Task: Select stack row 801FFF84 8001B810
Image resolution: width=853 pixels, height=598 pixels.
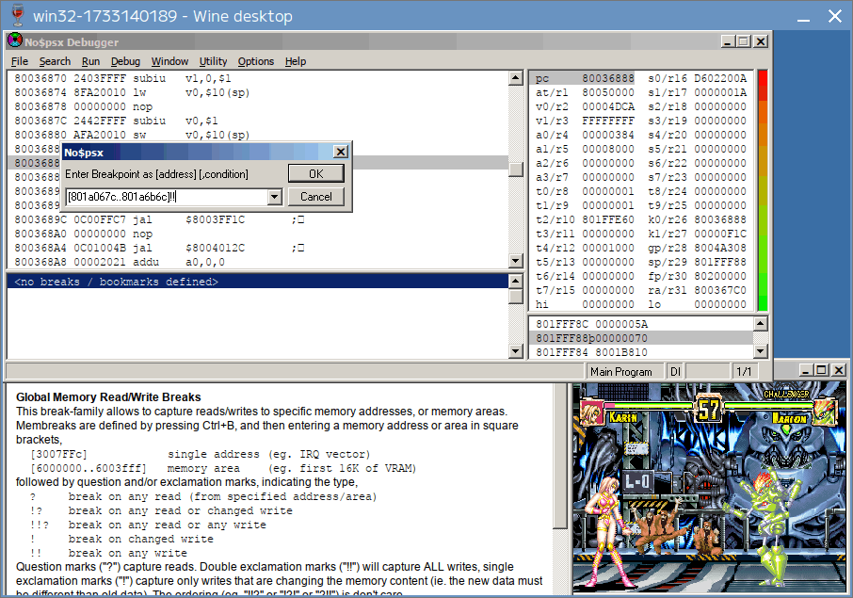Action: point(641,352)
